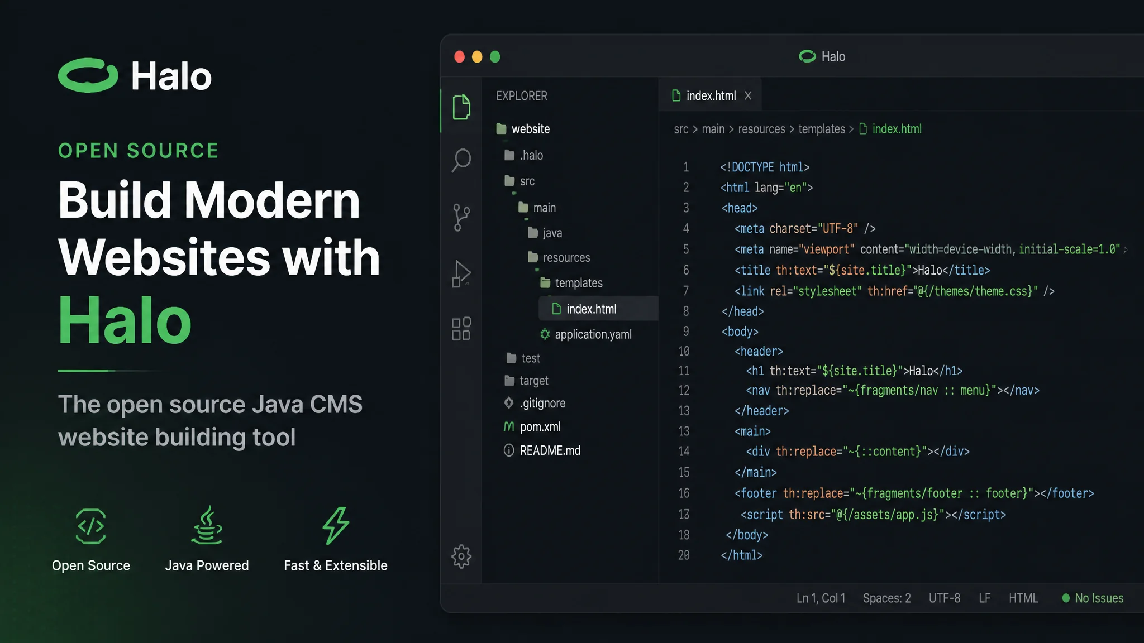This screenshot has width=1144, height=643.
Task: Click Ln 1, Col 1 in status bar
Action: [821, 598]
